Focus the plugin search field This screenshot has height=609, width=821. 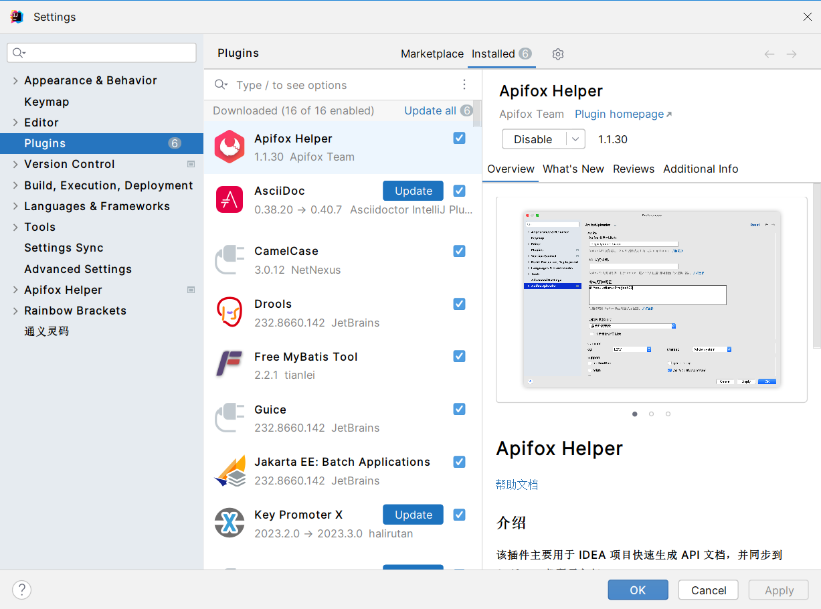[341, 85]
